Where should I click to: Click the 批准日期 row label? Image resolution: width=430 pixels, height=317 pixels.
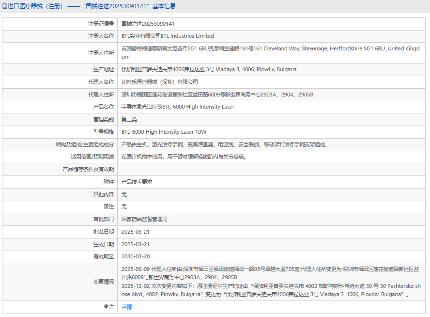[104, 232]
